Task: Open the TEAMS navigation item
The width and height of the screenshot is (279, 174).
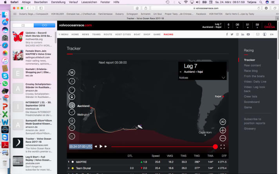Action: pos(96,34)
